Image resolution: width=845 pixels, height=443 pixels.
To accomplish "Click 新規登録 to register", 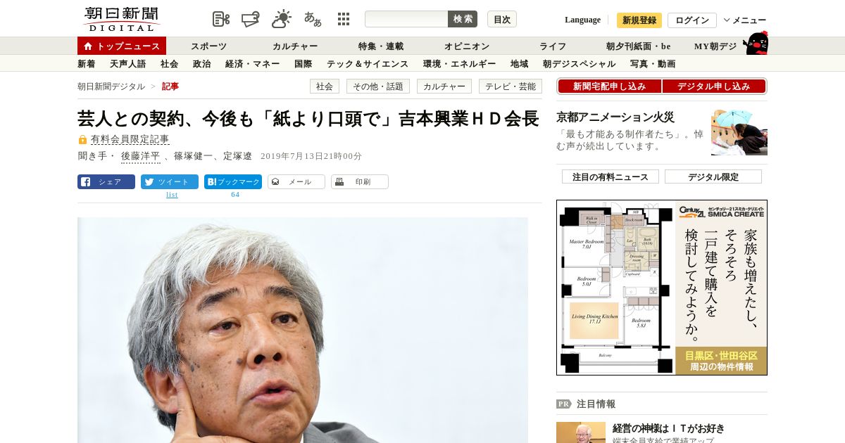I will (x=639, y=20).
